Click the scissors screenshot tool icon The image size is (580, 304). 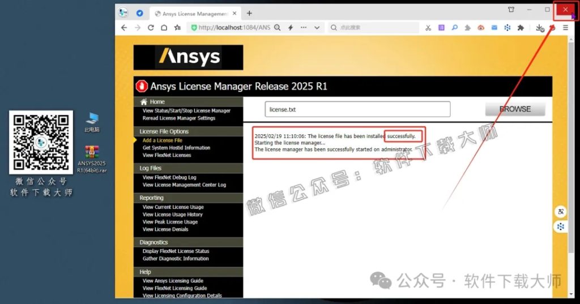[x=428, y=28]
